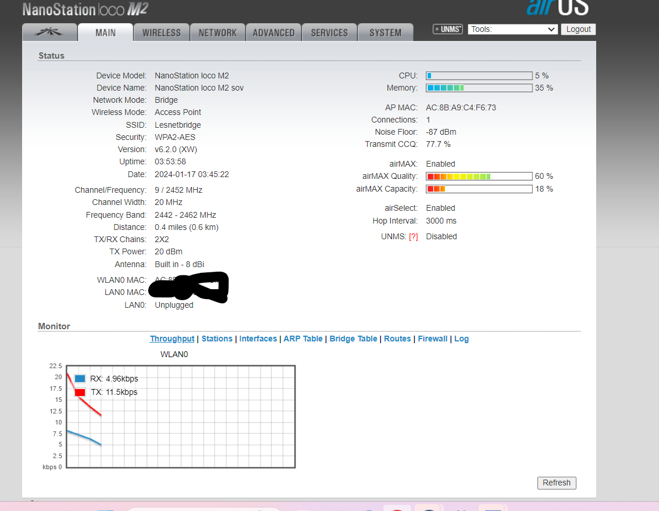This screenshot has width=659, height=511.
Task: Click the Logout button
Action: click(578, 30)
